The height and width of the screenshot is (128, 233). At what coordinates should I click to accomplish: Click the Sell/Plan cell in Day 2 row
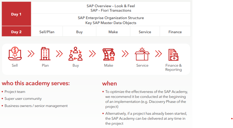pyautogui.click(x=47, y=32)
